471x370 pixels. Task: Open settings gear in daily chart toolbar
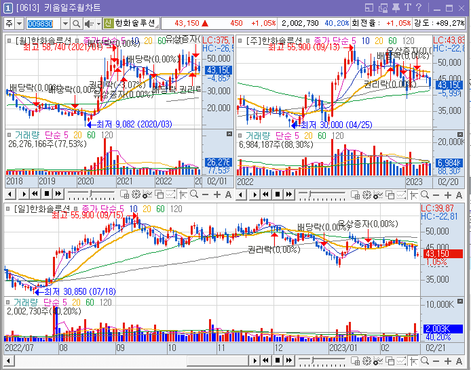click(366, 361)
